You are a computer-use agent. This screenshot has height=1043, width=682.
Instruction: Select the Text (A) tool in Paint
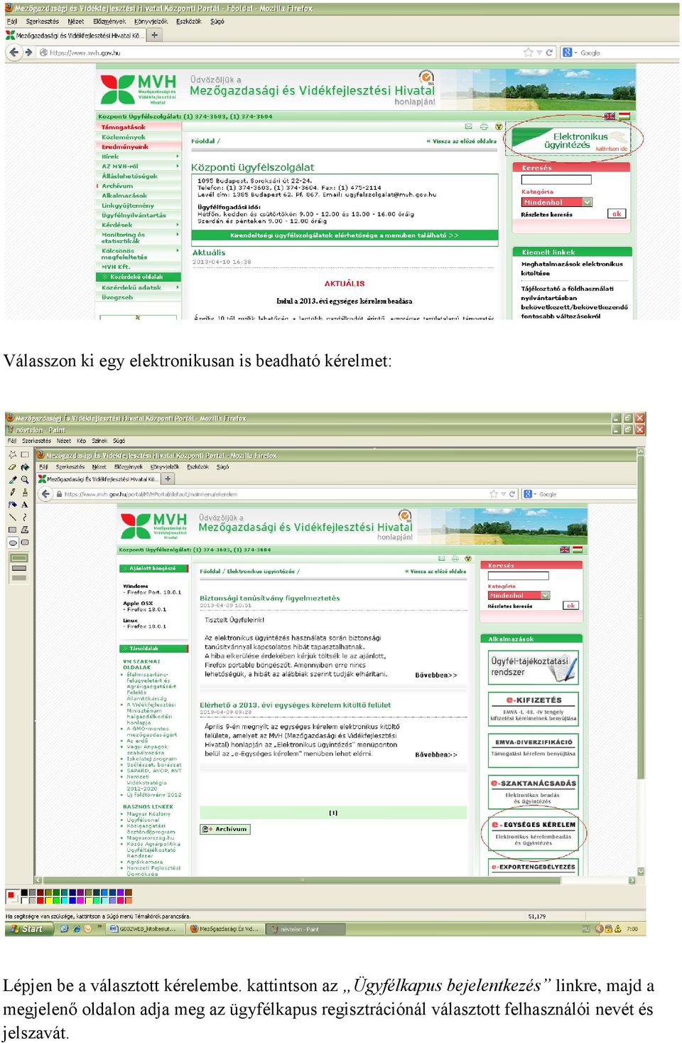(x=24, y=505)
